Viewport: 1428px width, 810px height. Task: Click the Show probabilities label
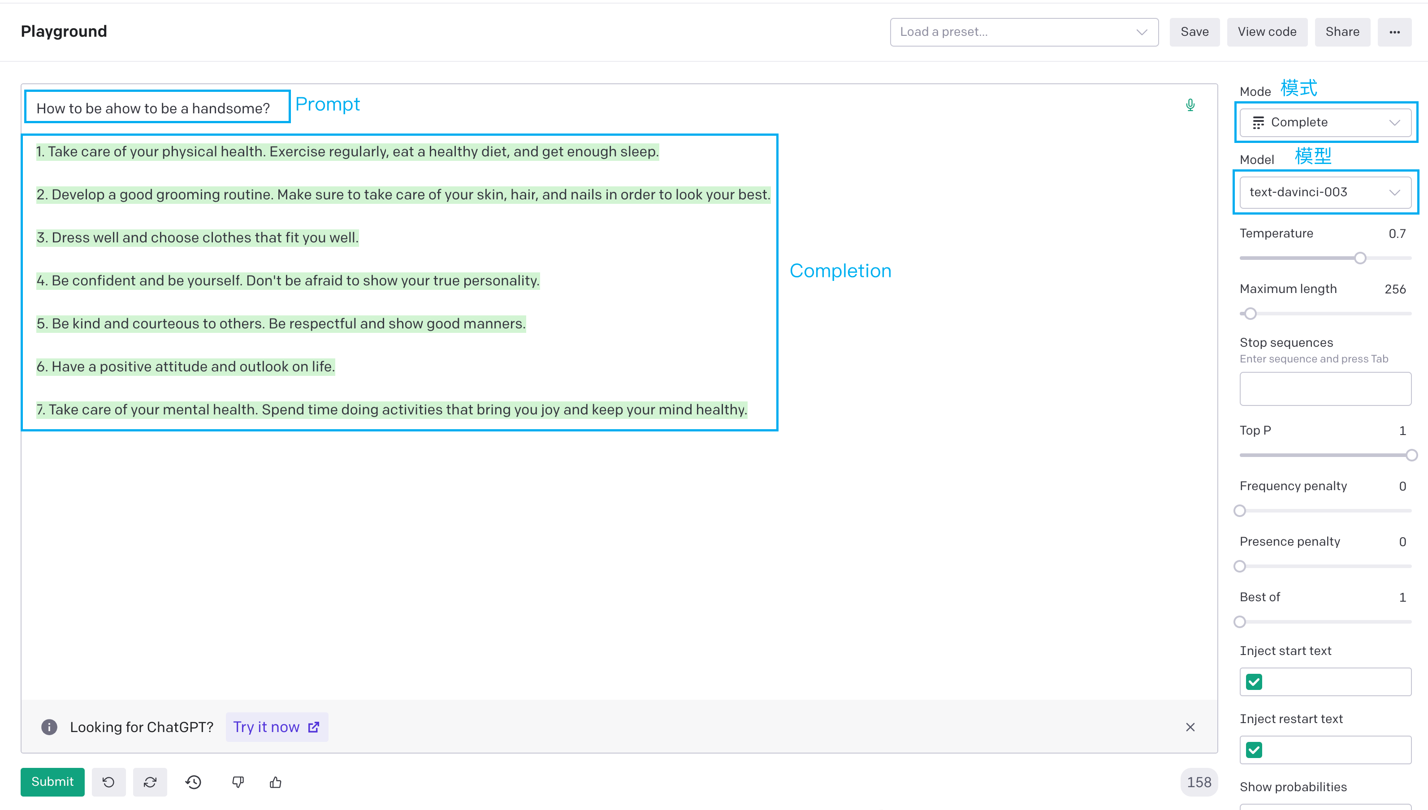(1293, 787)
